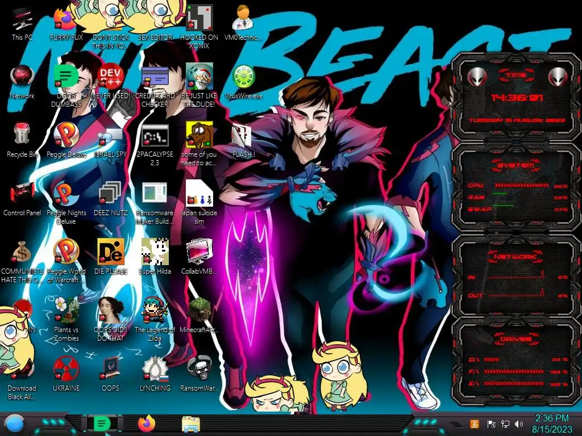Open the BE JUST LIKE THE DUDE! icon
The width and height of the screenshot is (582, 436).
199,77
